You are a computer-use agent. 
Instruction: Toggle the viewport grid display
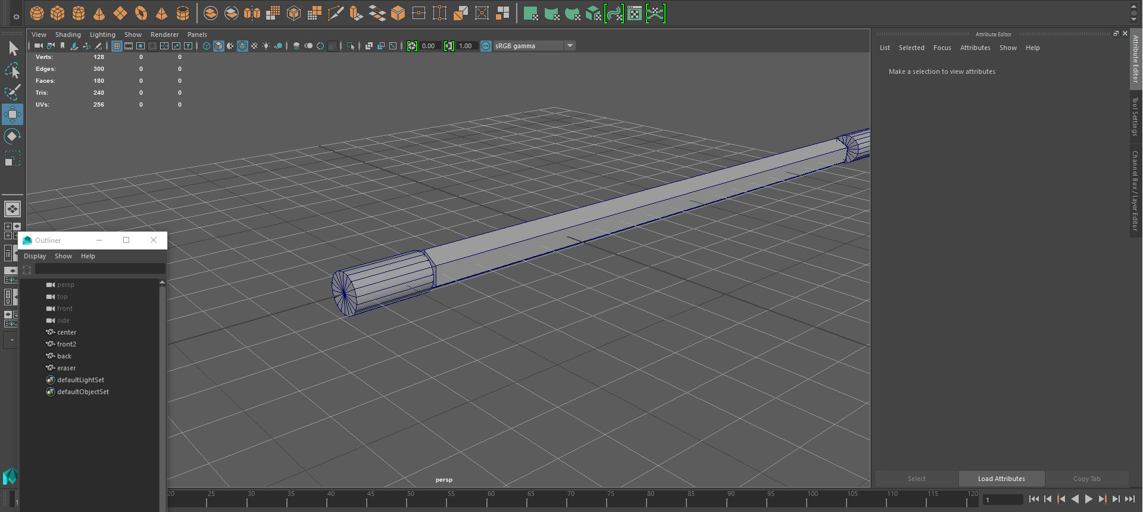(117, 46)
